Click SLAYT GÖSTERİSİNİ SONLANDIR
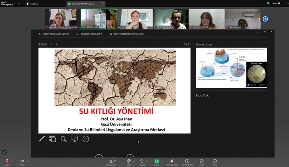This screenshot has width=289, height=167. pyautogui.click(x=127, y=34)
